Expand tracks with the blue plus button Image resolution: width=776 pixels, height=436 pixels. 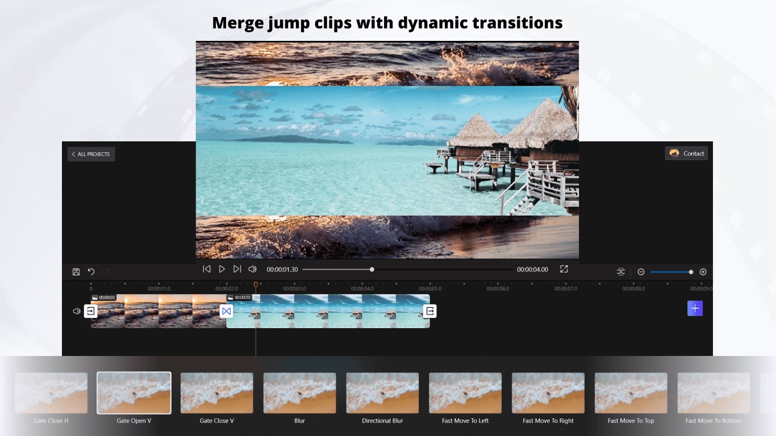(695, 308)
